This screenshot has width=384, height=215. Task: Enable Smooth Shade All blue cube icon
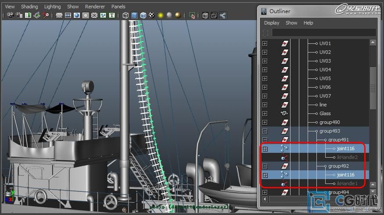134,15
